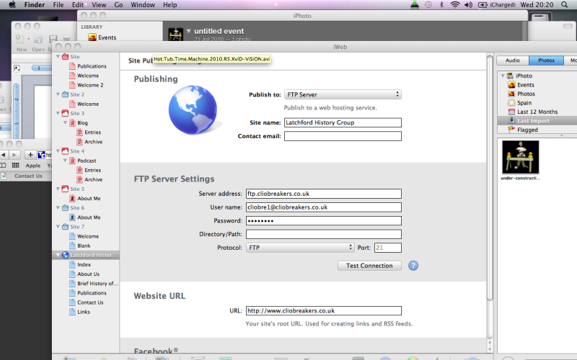Select Events under iPhoto in media browser
Screen dimensions: 577x360
click(526, 85)
